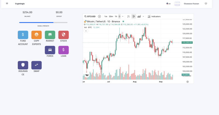219x115 pixels.
Task: Click the Fund Account dollar icon
Action: pos(23,35)
